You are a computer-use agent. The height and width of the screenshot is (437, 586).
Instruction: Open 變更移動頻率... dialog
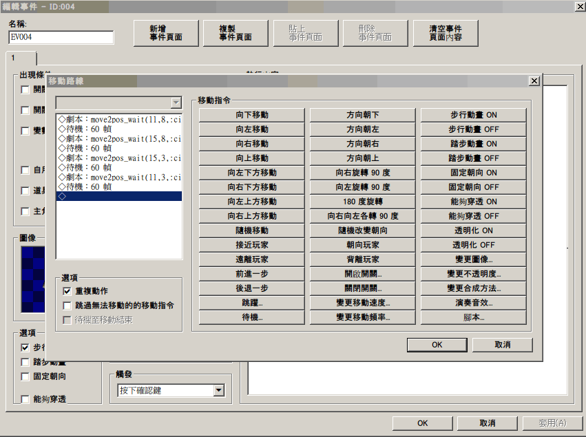pos(362,317)
